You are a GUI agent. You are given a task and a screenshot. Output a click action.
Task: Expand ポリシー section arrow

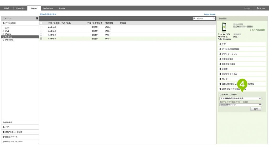pos(220,79)
